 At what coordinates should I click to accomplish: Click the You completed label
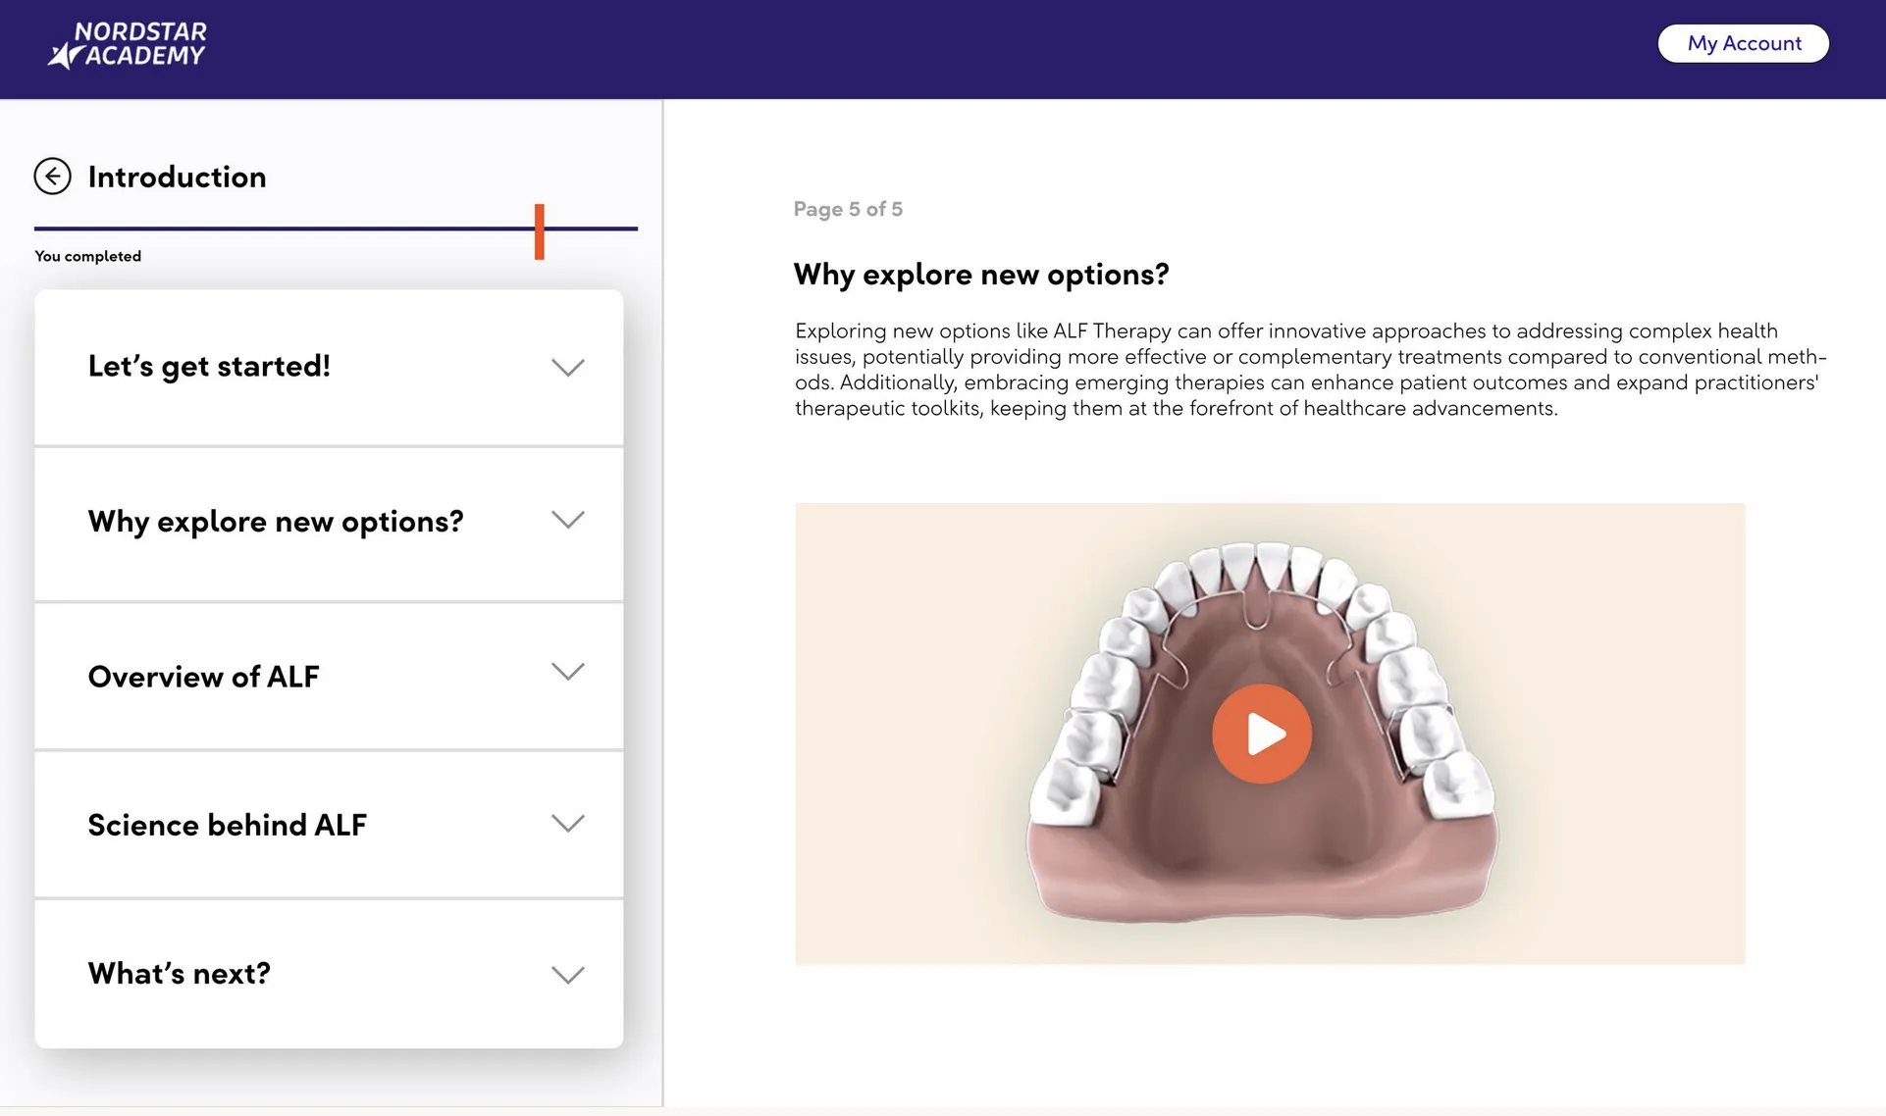tap(88, 256)
